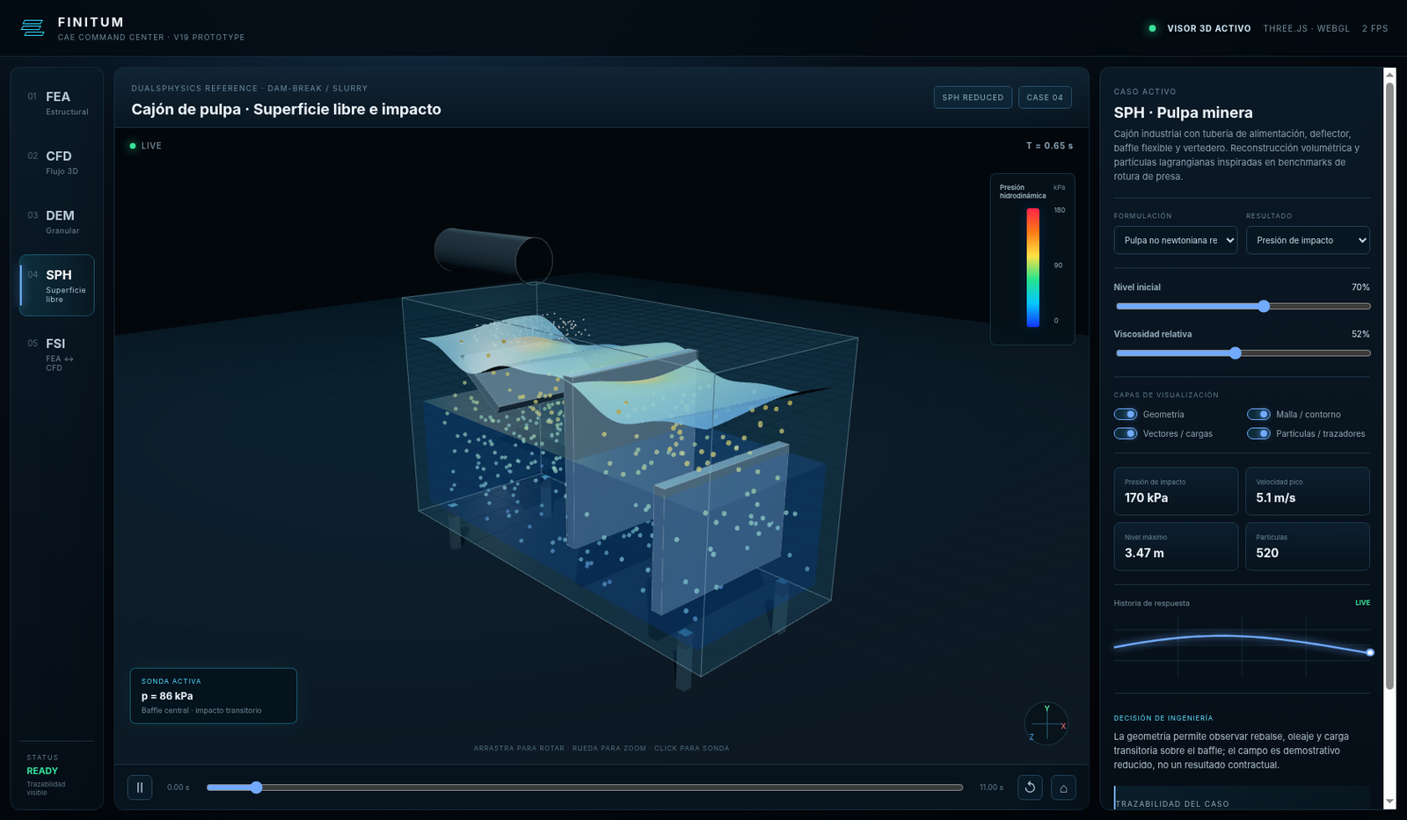This screenshot has height=820, width=1407.
Task: Click the 2 FPS readout in header
Action: coord(1374,28)
